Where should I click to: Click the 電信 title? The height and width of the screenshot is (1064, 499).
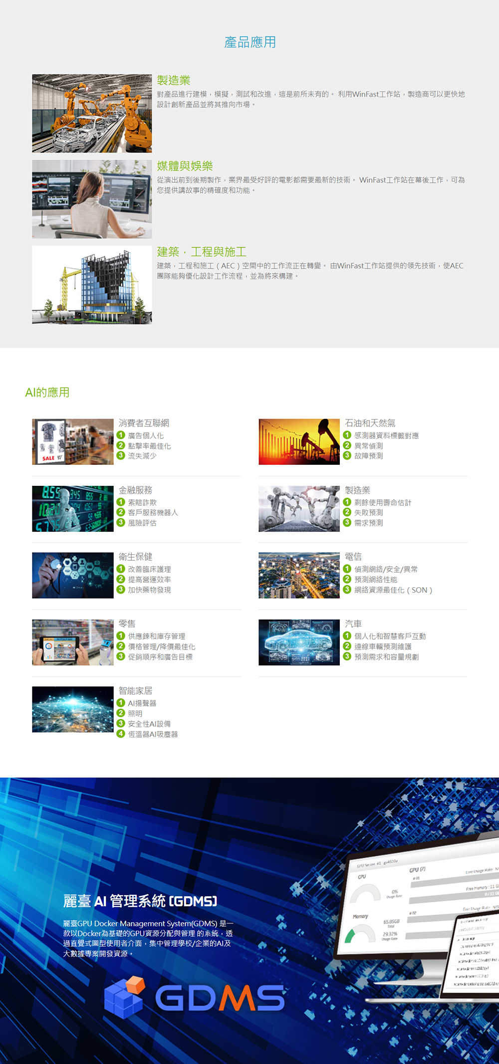pos(353,557)
